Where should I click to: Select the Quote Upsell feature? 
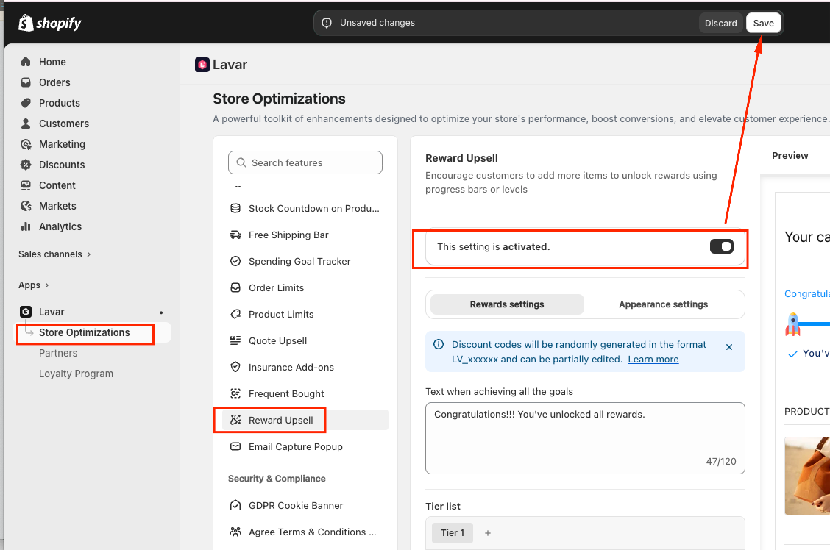pos(305,340)
